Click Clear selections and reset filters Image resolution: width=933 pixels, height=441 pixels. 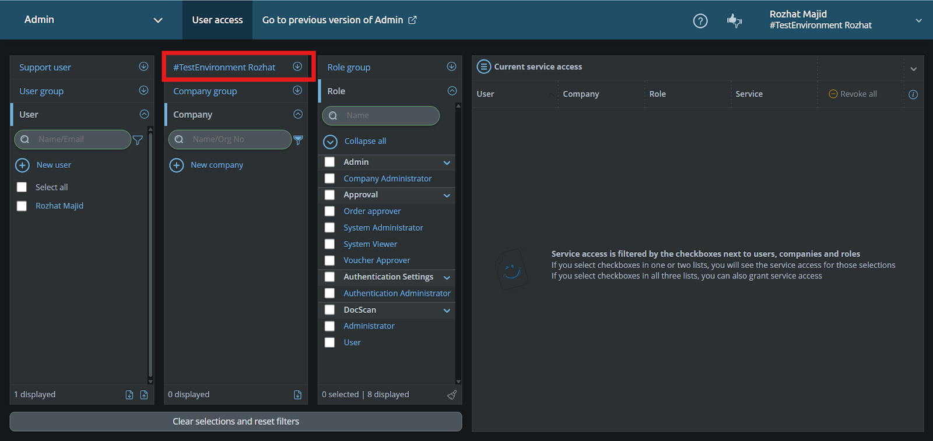tap(236, 422)
